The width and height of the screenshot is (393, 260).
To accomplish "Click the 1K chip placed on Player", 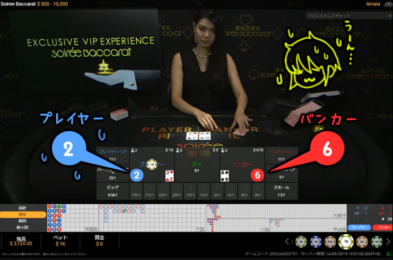I will (152, 164).
